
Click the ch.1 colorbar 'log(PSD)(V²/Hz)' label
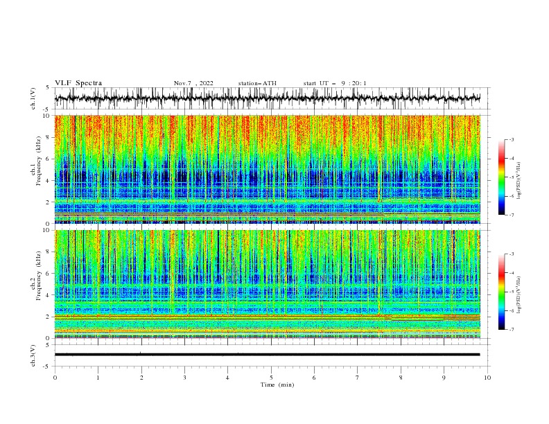pyautogui.click(x=519, y=181)
